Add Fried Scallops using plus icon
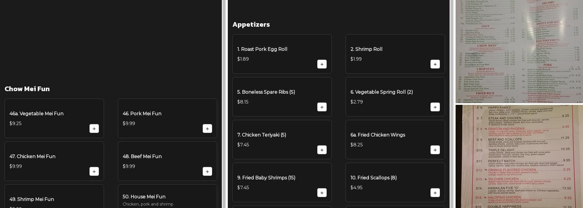The width and height of the screenshot is (583, 208). tap(435, 193)
